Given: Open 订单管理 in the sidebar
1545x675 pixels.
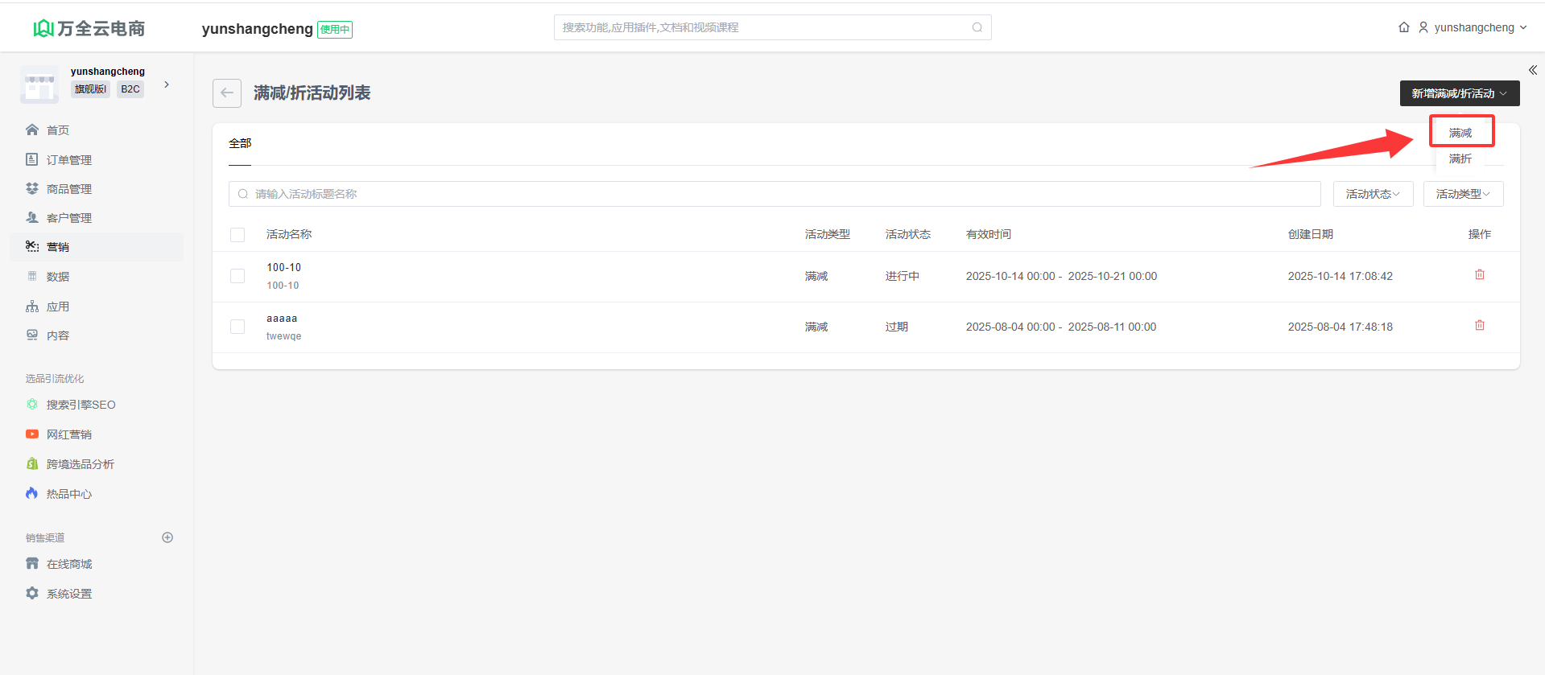Looking at the screenshot, I should (x=68, y=160).
